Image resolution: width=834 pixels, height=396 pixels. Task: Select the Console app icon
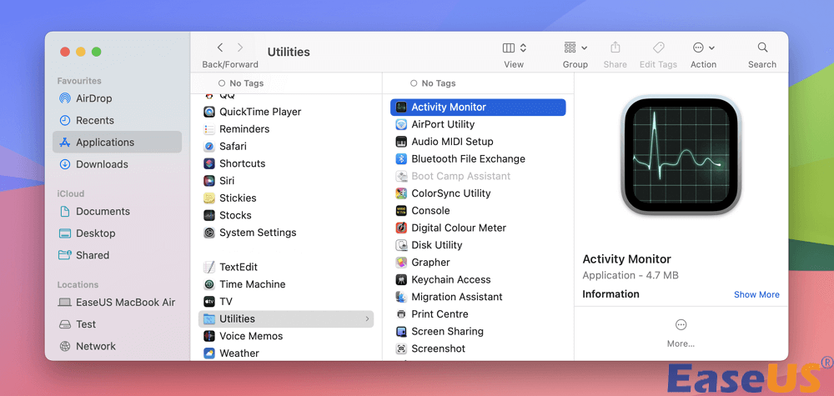tap(402, 210)
